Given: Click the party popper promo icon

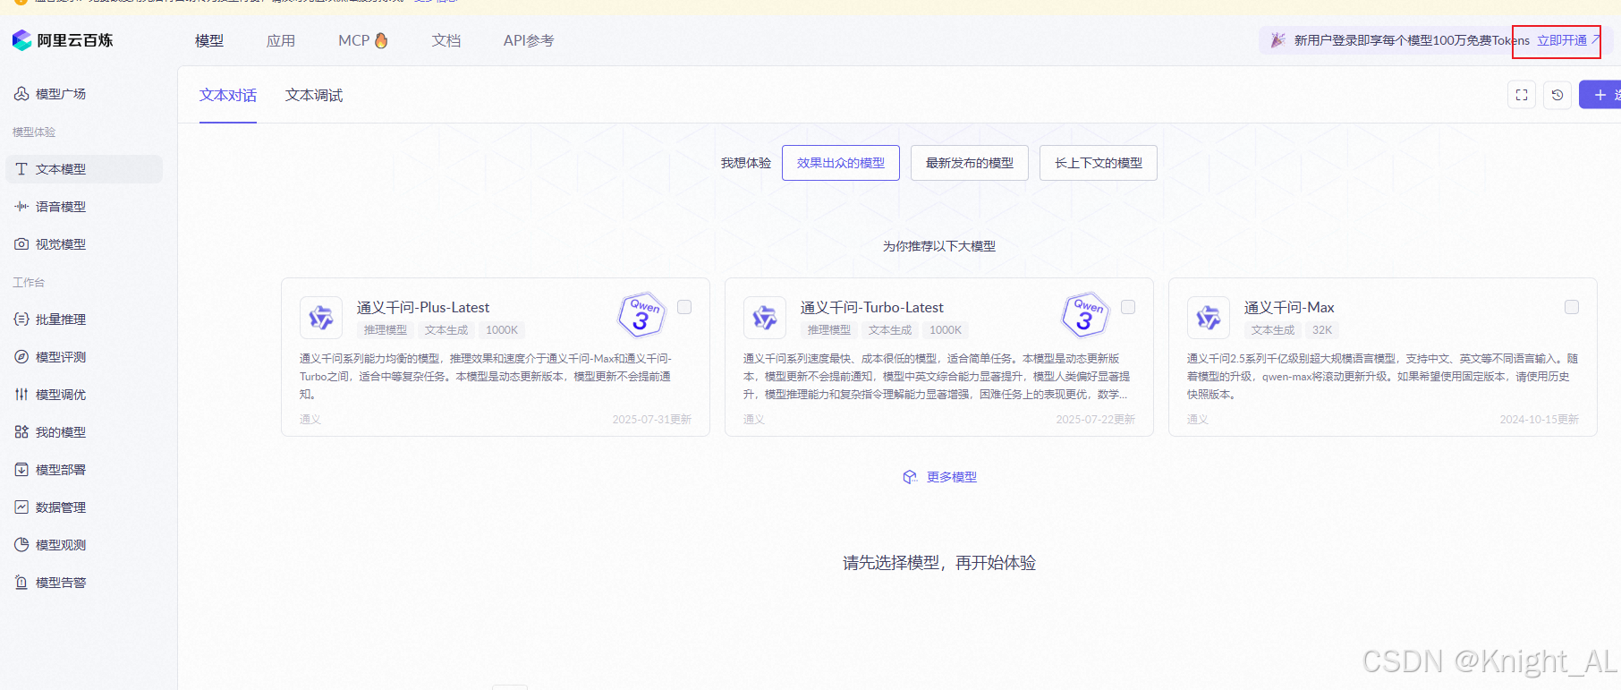Looking at the screenshot, I should pyautogui.click(x=1277, y=40).
